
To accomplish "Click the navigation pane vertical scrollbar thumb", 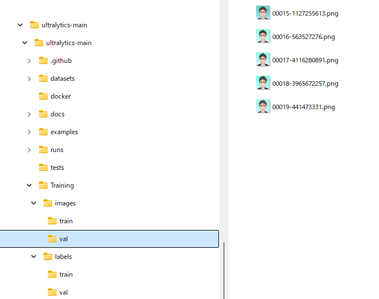I will click(224, 271).
